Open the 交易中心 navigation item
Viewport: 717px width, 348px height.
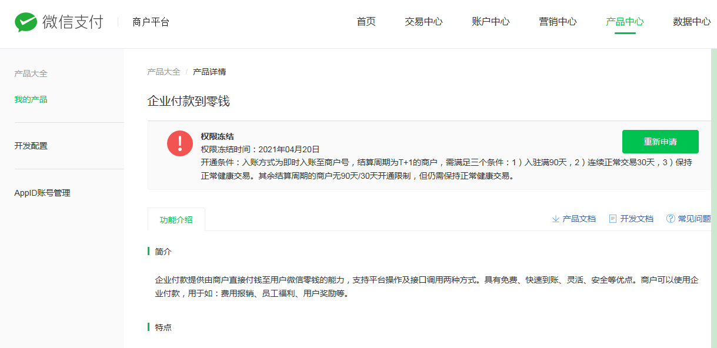tap(423, 22)
